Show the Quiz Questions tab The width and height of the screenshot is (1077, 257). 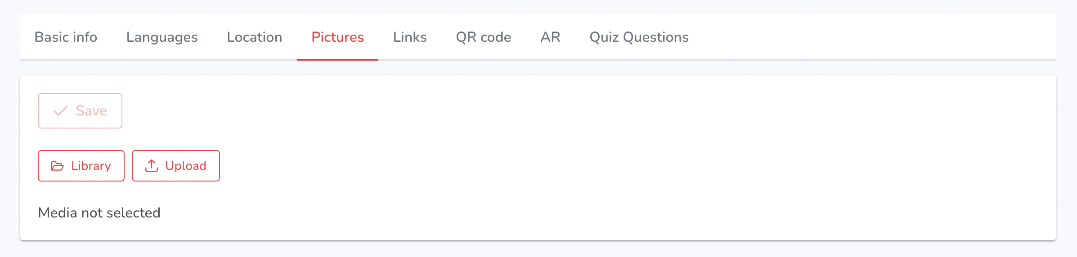pyautogui.click(x=639, y=37)
